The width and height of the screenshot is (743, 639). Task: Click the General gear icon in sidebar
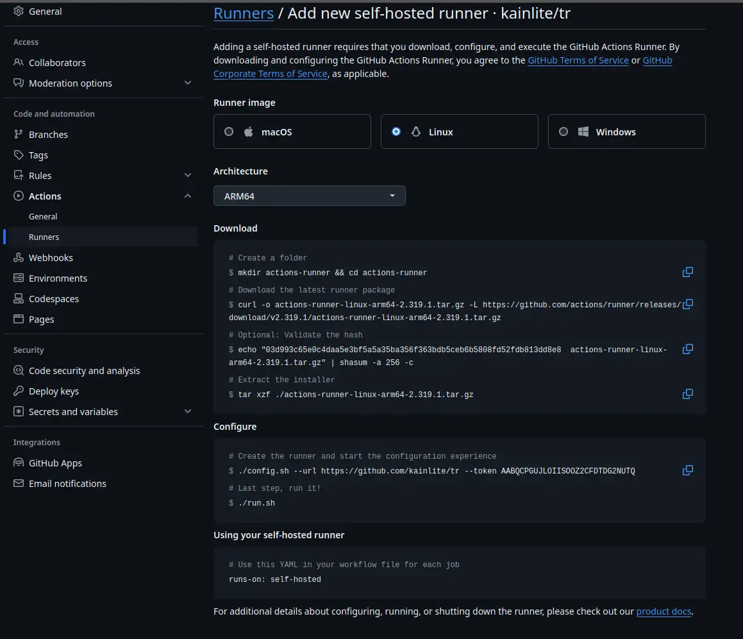19,11
